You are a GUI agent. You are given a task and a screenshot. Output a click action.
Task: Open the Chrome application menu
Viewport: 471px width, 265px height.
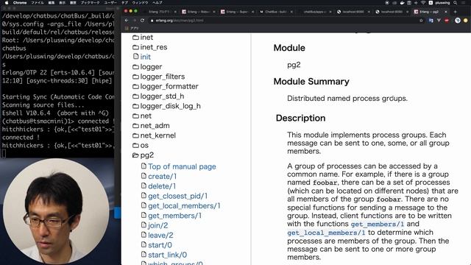(20, 3)
